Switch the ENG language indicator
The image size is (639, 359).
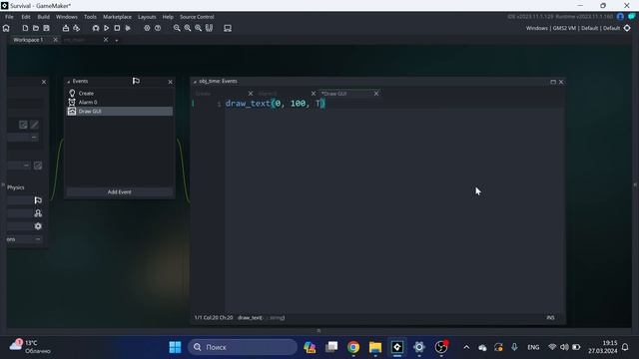pyautogui.click(x=533, y=347)
